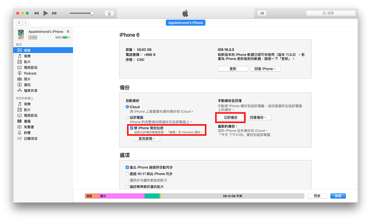The width and height of the screenshot is (371, 222).
Task: Click the iOS 10.3.3 version text
Action: coord(226,50)
